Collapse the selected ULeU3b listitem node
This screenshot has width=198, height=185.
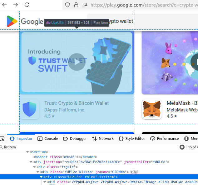pyautogui.click(x=41, y=177)
